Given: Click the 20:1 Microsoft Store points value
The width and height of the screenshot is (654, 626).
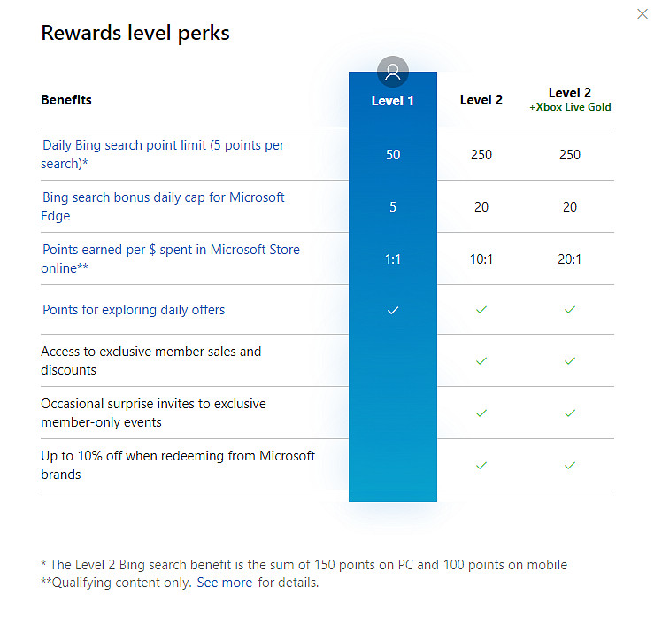Looking at the screenshot, I should pyautogui.click(x=570, y=259).
